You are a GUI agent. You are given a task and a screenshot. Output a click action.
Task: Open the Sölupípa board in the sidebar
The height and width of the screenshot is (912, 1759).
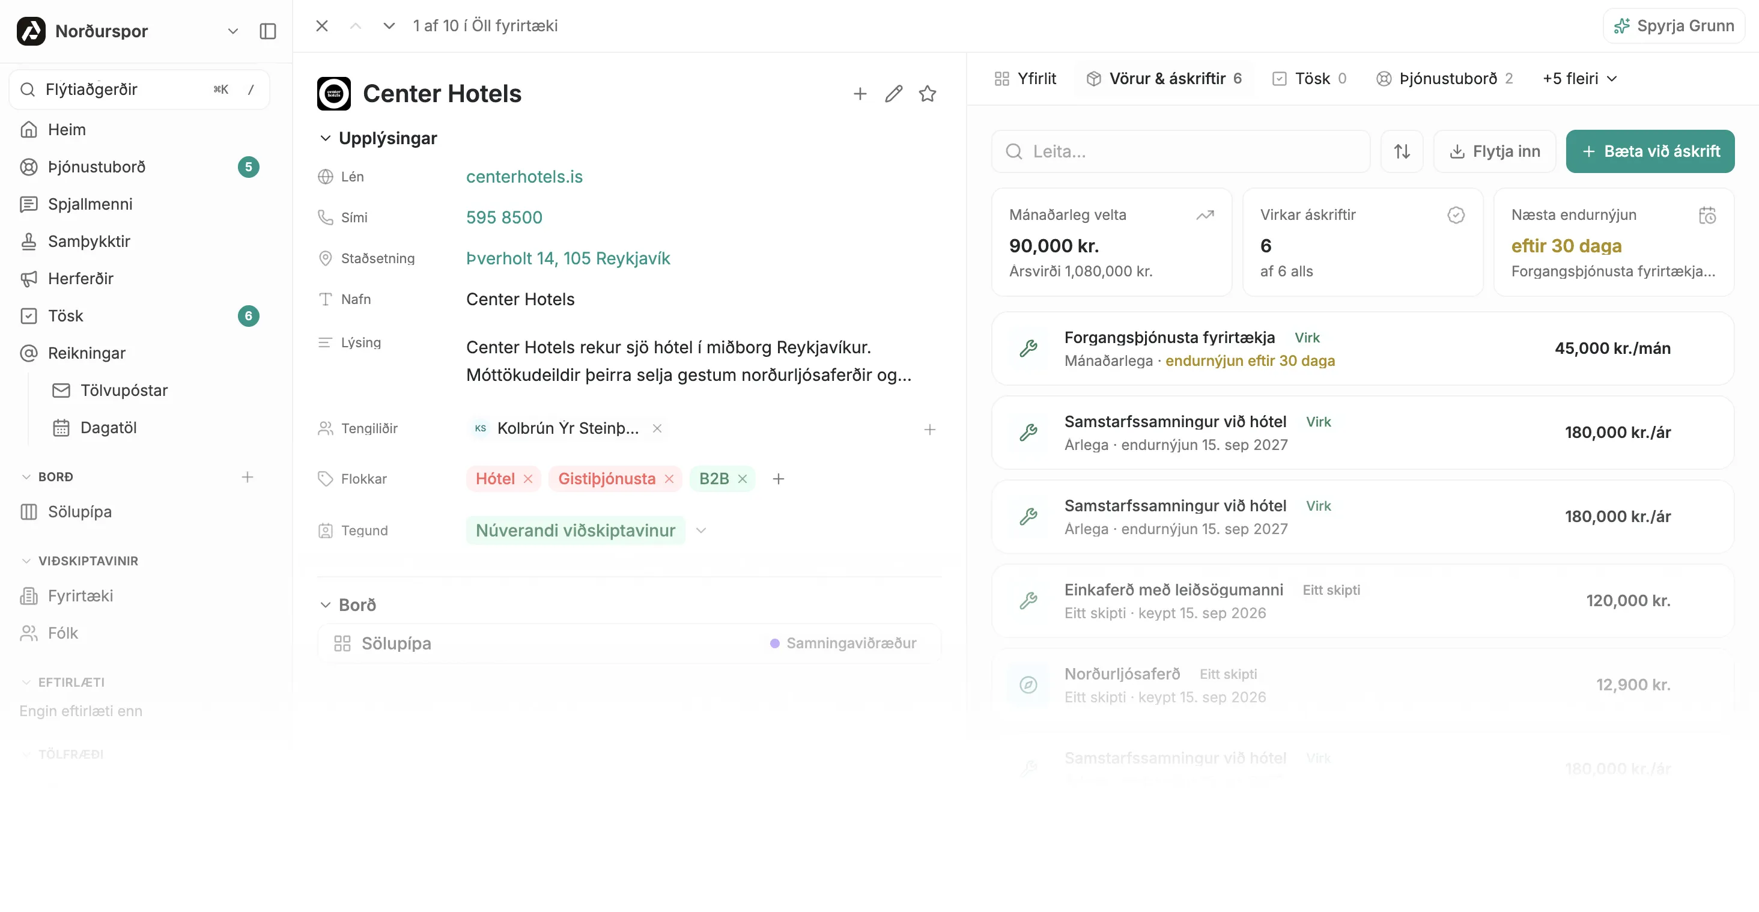[x=139, y=512]
